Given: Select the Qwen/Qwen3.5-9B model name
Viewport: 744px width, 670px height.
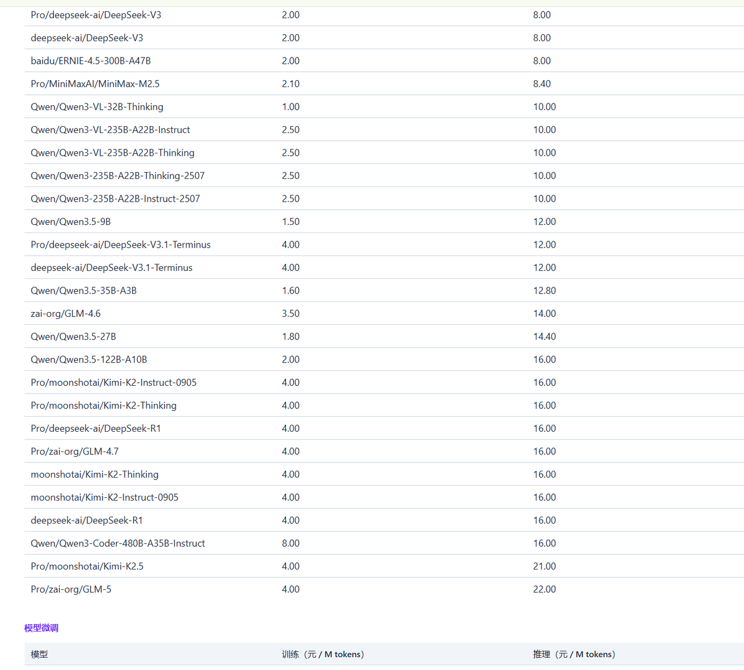Looking at the screenshot, I should pos(71,221).
